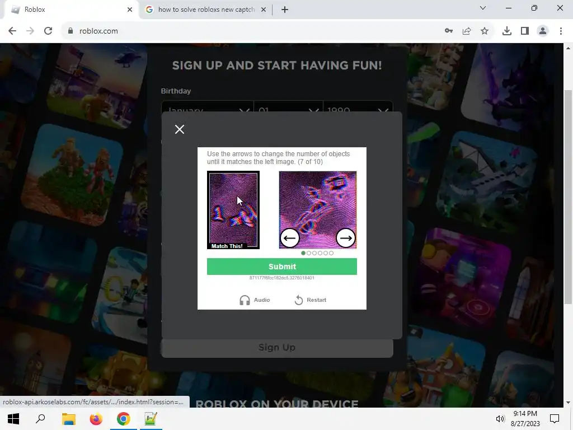Switch to how to solve robloxs captcha tab
This screenshot has width=573, height=430.
(206, 10)
